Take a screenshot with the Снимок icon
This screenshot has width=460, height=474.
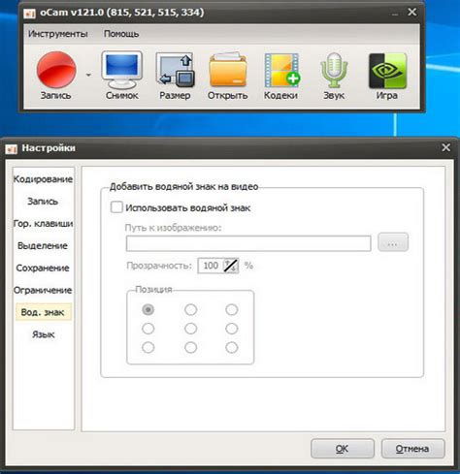click(x=122, y=70)
